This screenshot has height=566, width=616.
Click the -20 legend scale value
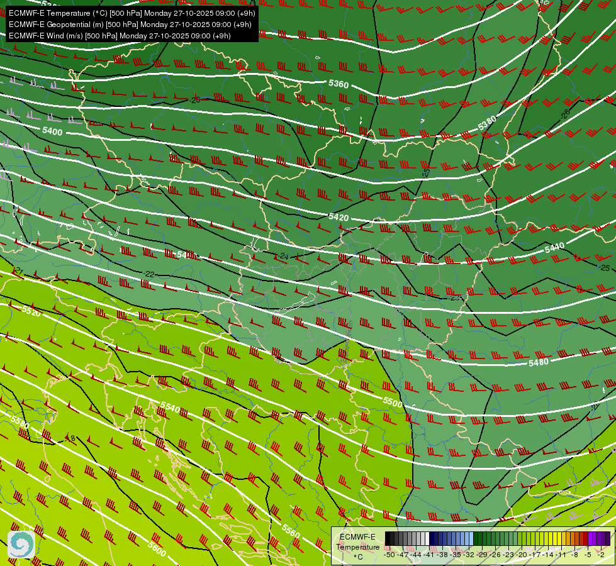(522, 555)
